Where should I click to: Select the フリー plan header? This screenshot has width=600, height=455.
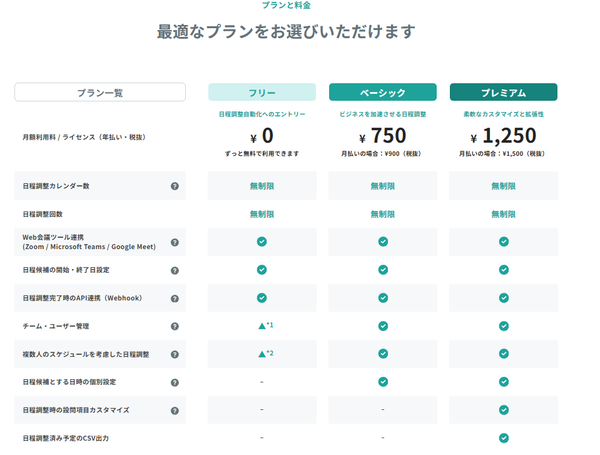tap(262, 93)
